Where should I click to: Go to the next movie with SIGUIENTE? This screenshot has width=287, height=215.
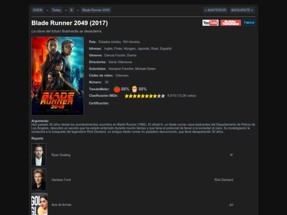pos(242,10)
